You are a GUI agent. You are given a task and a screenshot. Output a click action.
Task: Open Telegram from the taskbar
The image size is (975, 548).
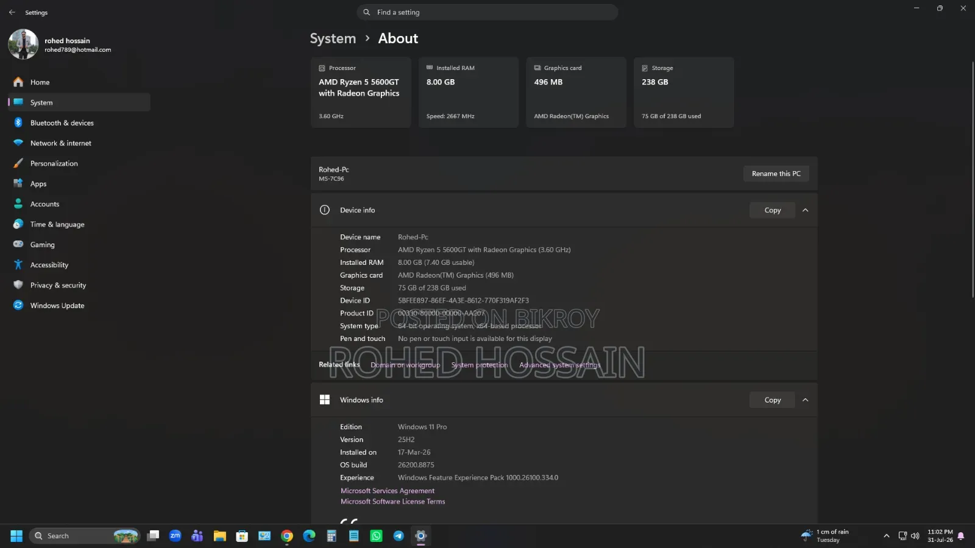coord(399,536)
